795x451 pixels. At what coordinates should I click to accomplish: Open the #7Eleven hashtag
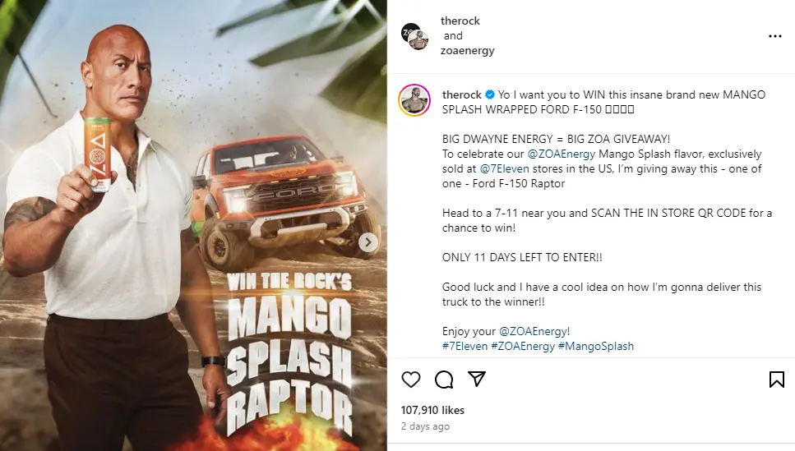click(465, 347)
